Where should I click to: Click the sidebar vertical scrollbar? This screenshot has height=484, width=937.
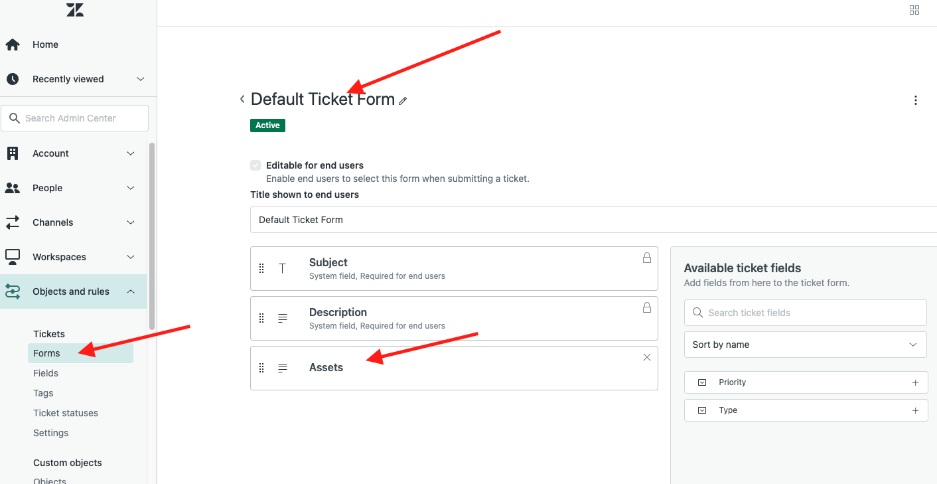coord(152,232)
